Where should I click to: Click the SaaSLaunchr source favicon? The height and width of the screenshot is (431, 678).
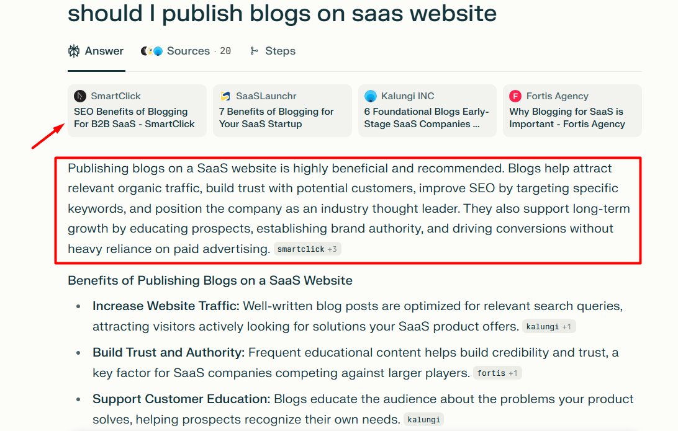pos(225,96)
